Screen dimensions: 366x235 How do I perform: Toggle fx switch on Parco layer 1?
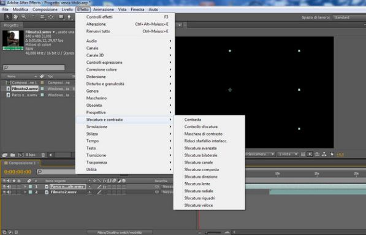tap(104, 187)
